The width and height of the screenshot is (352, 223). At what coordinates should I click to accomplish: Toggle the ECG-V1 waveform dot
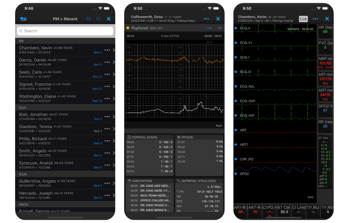point(236,43)
